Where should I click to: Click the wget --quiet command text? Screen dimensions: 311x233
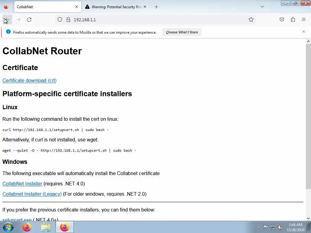[x=69, y=150]
